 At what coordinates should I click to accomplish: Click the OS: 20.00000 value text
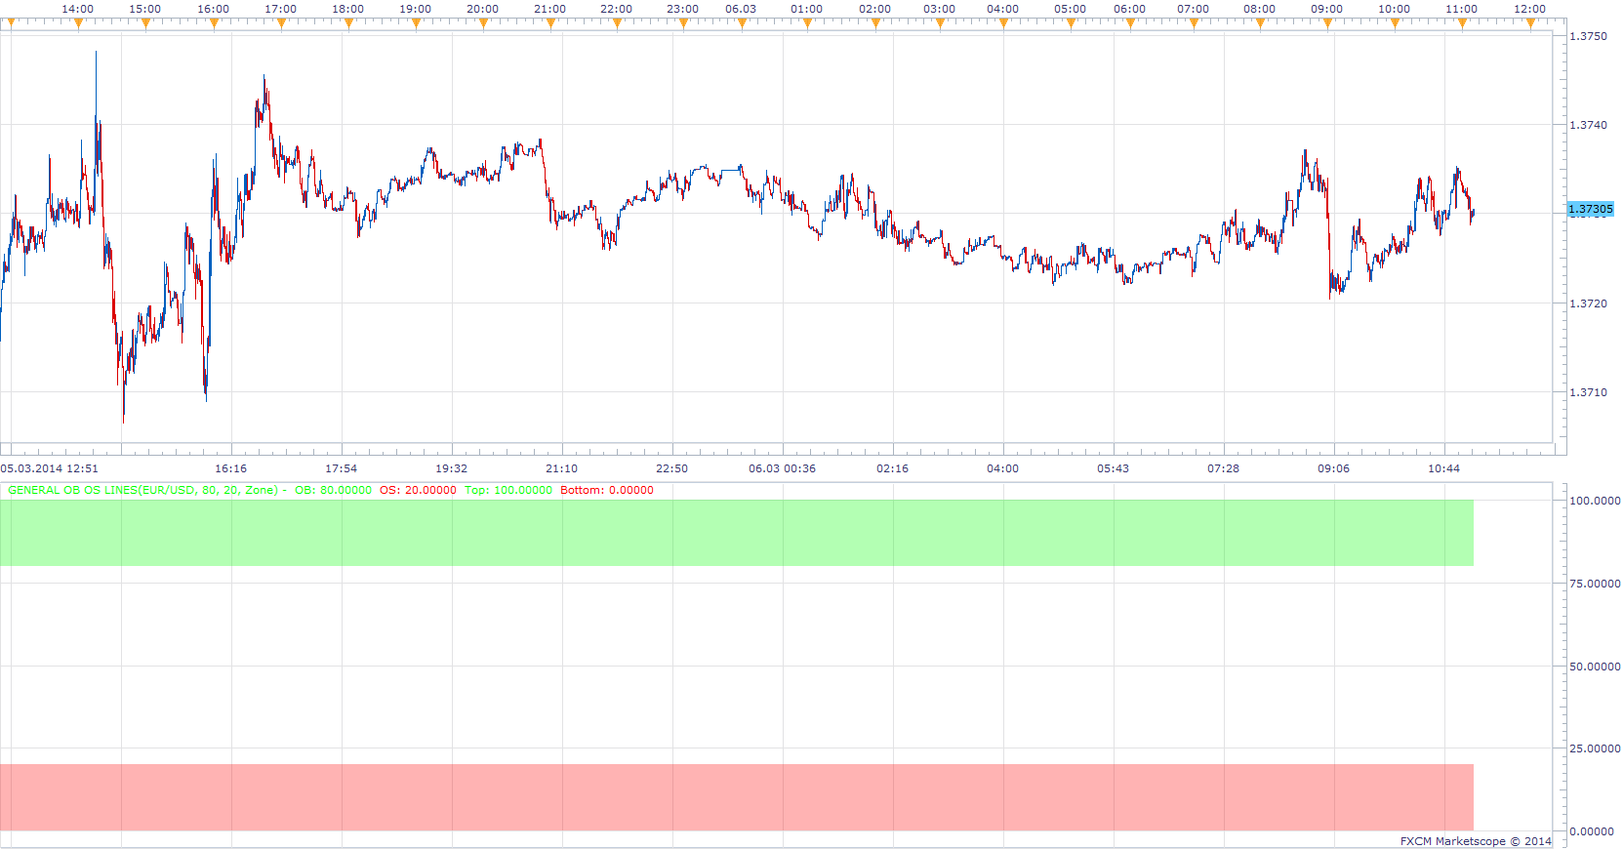(x=418, y=490)
